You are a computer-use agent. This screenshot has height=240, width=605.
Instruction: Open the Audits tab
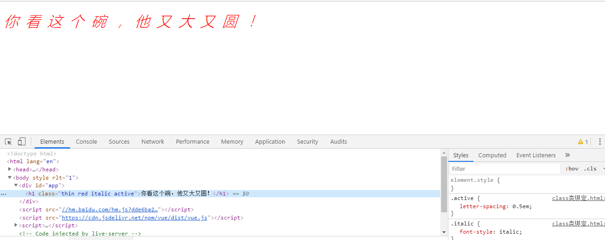pyautogui.click(x=339, y=142)
